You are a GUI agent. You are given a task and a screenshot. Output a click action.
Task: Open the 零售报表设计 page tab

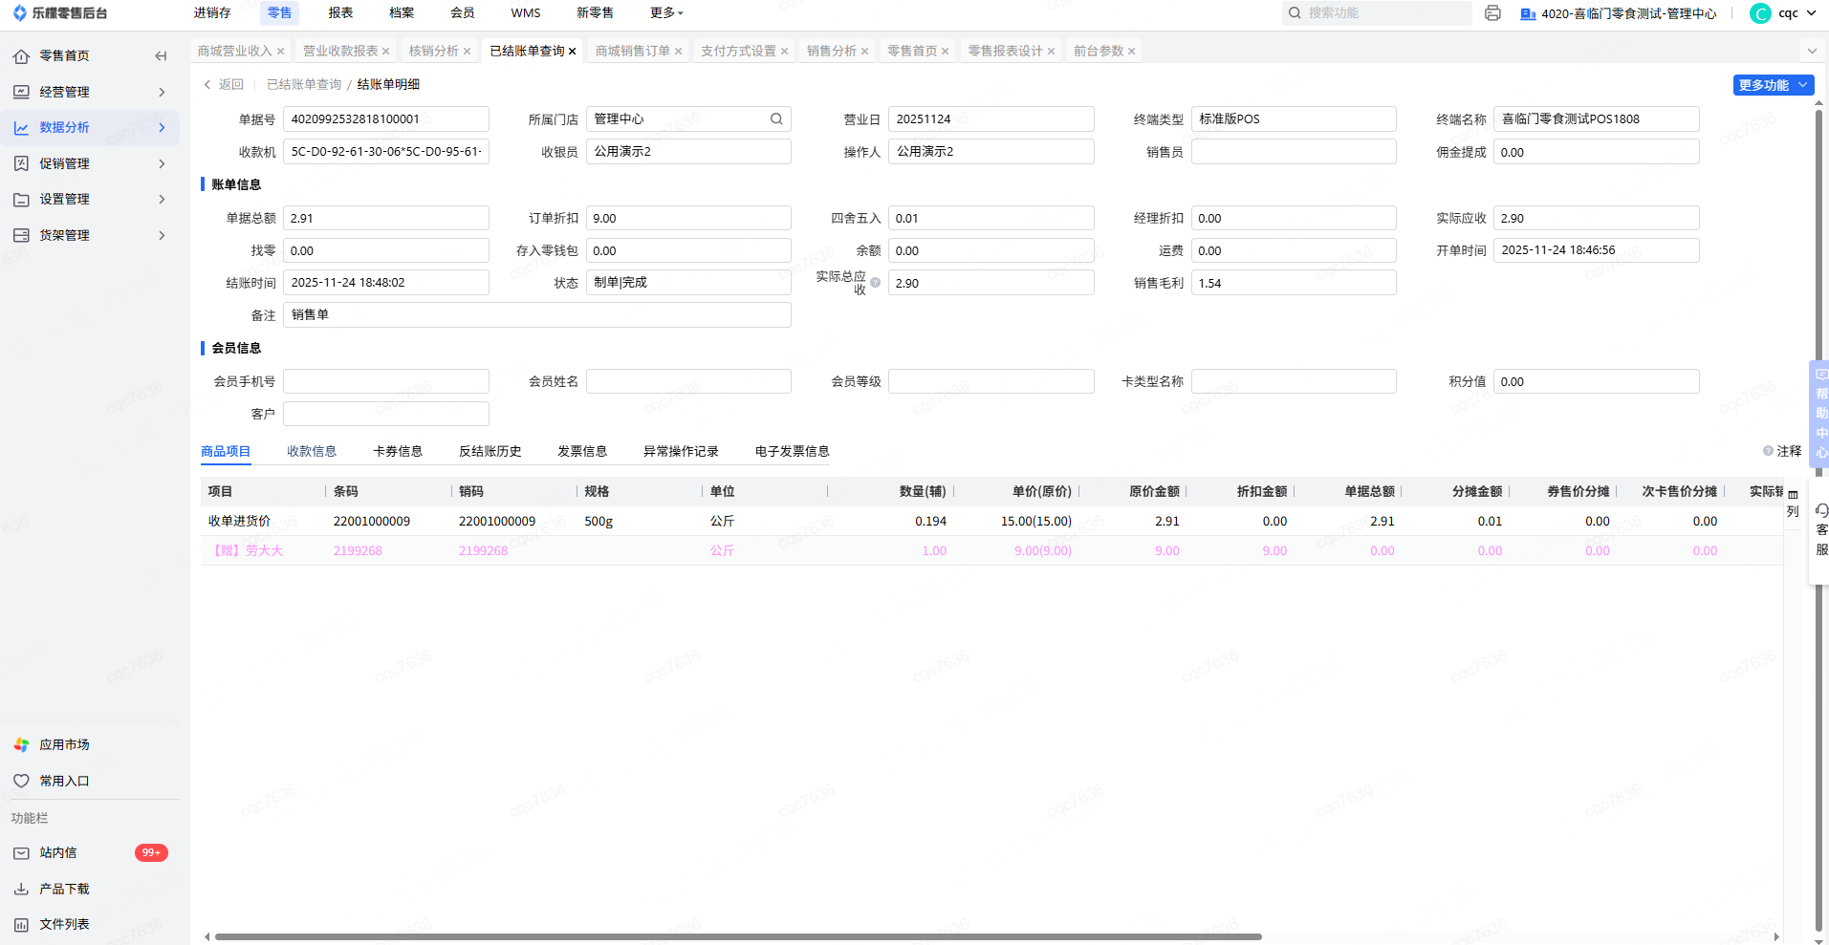pyautogui.click(x=1005, y=51)
